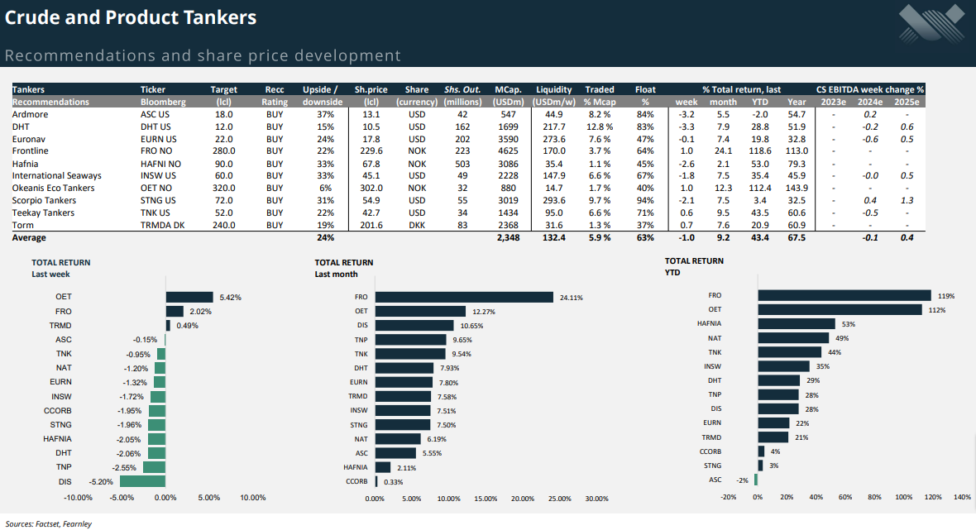Click the 'Last week' chart subtitle
976x530 pixels.
tap(50, 275)
